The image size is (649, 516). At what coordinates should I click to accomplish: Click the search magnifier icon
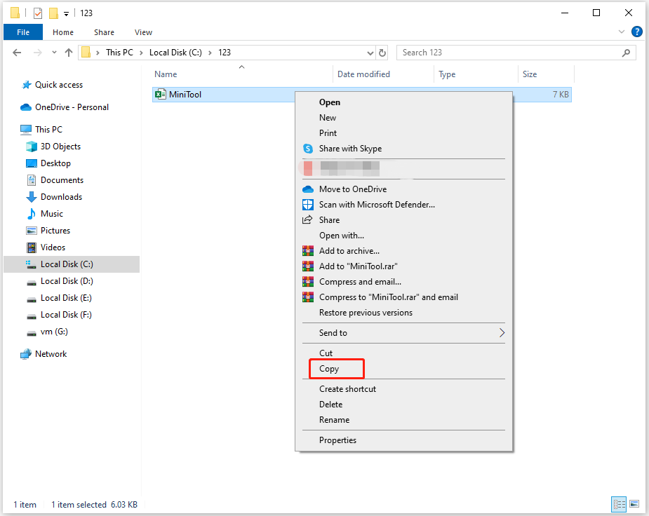pos(627,53)
